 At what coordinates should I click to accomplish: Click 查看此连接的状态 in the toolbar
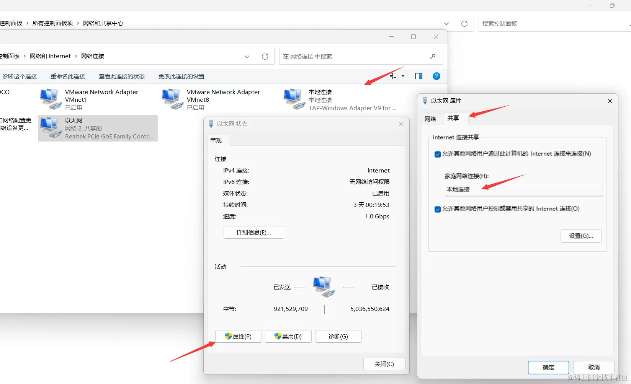tap(122, 76)
